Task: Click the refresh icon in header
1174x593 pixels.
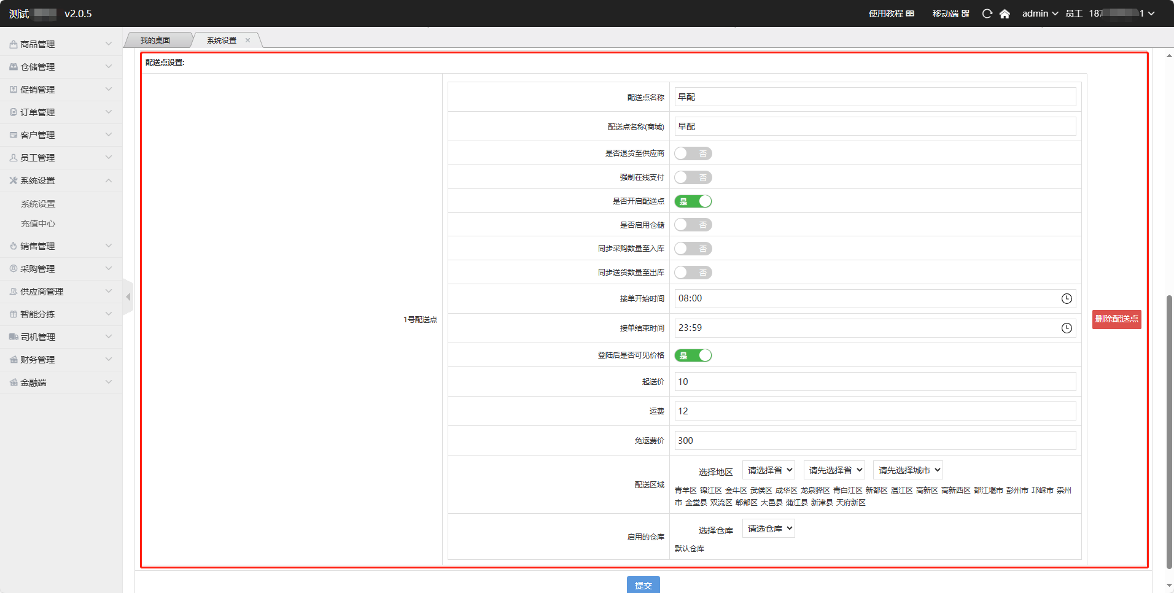Action: [987, 14]
